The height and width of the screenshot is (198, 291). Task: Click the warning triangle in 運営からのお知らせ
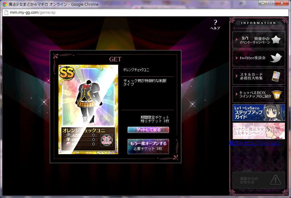[x=275, y=180]
